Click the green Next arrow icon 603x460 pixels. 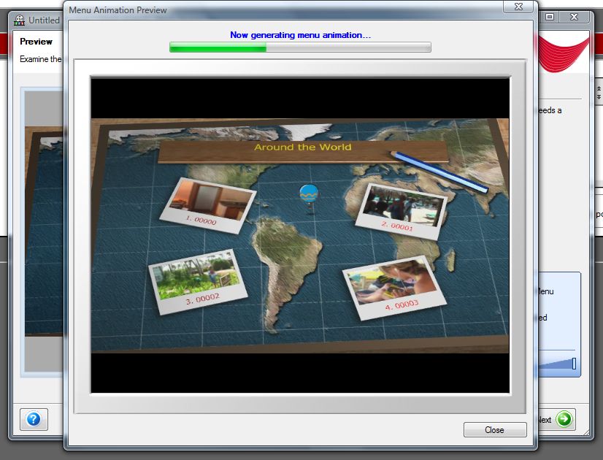(x=564, y=419)
